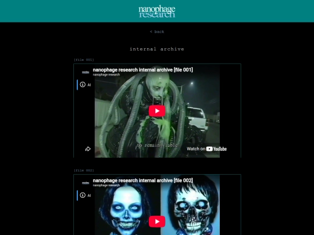314x235 pixels.
Task: Click the '[file 002]' label text
Action: coord(84,171)
